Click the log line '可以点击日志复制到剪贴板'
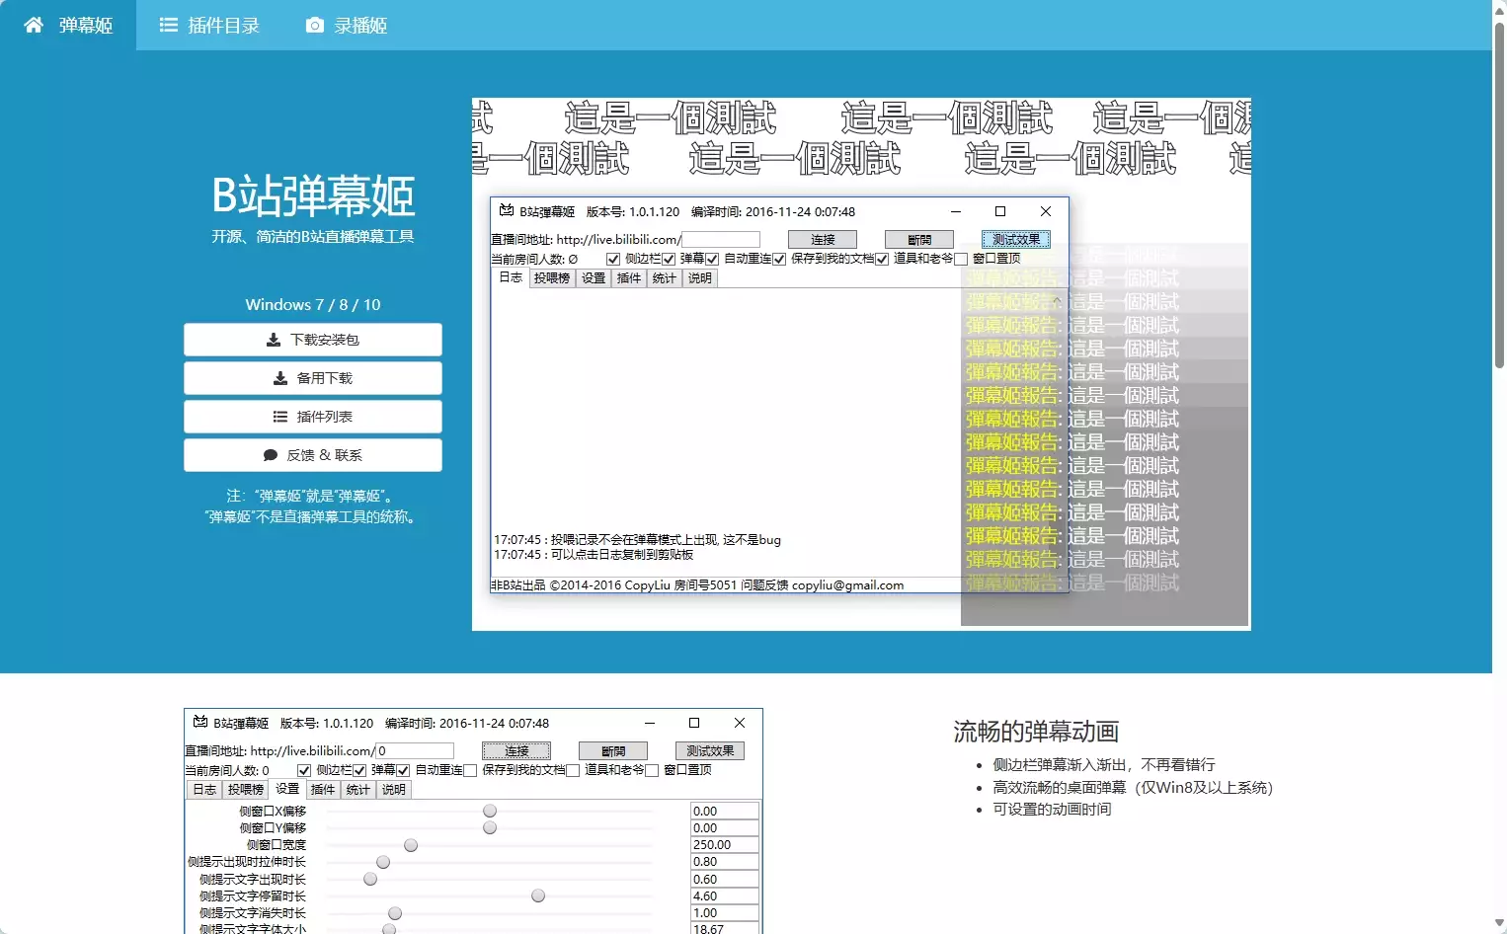This screenshot has width=1507, height=934. click(594, 555)
